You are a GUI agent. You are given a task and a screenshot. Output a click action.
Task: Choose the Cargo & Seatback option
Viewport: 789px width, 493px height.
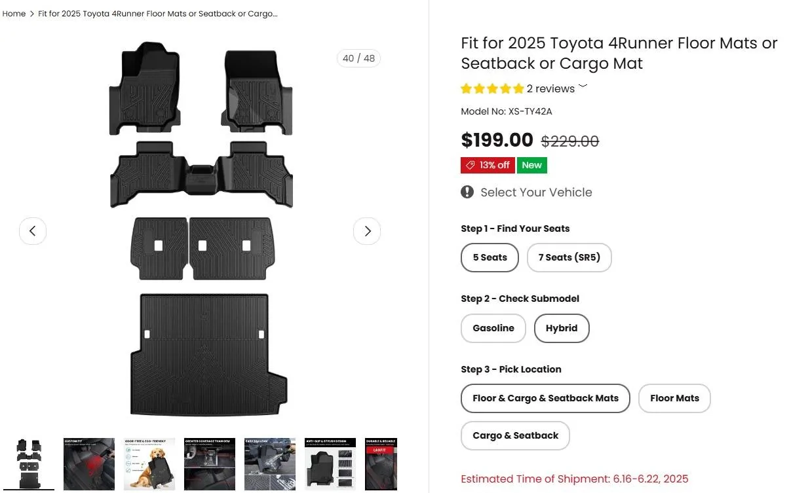tap(515, 435)
